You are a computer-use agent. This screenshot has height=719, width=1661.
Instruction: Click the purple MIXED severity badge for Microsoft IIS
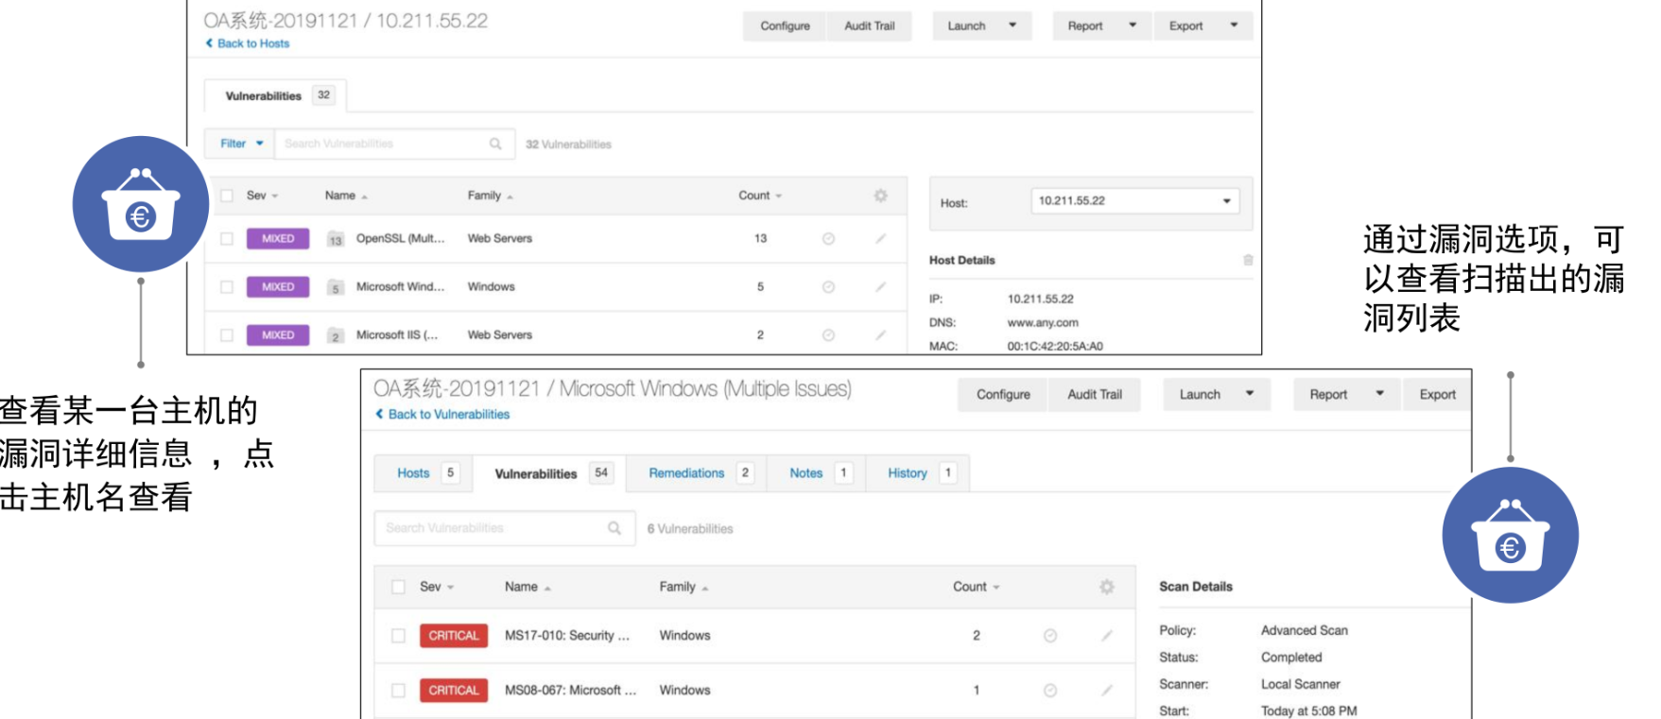(278, 335)
